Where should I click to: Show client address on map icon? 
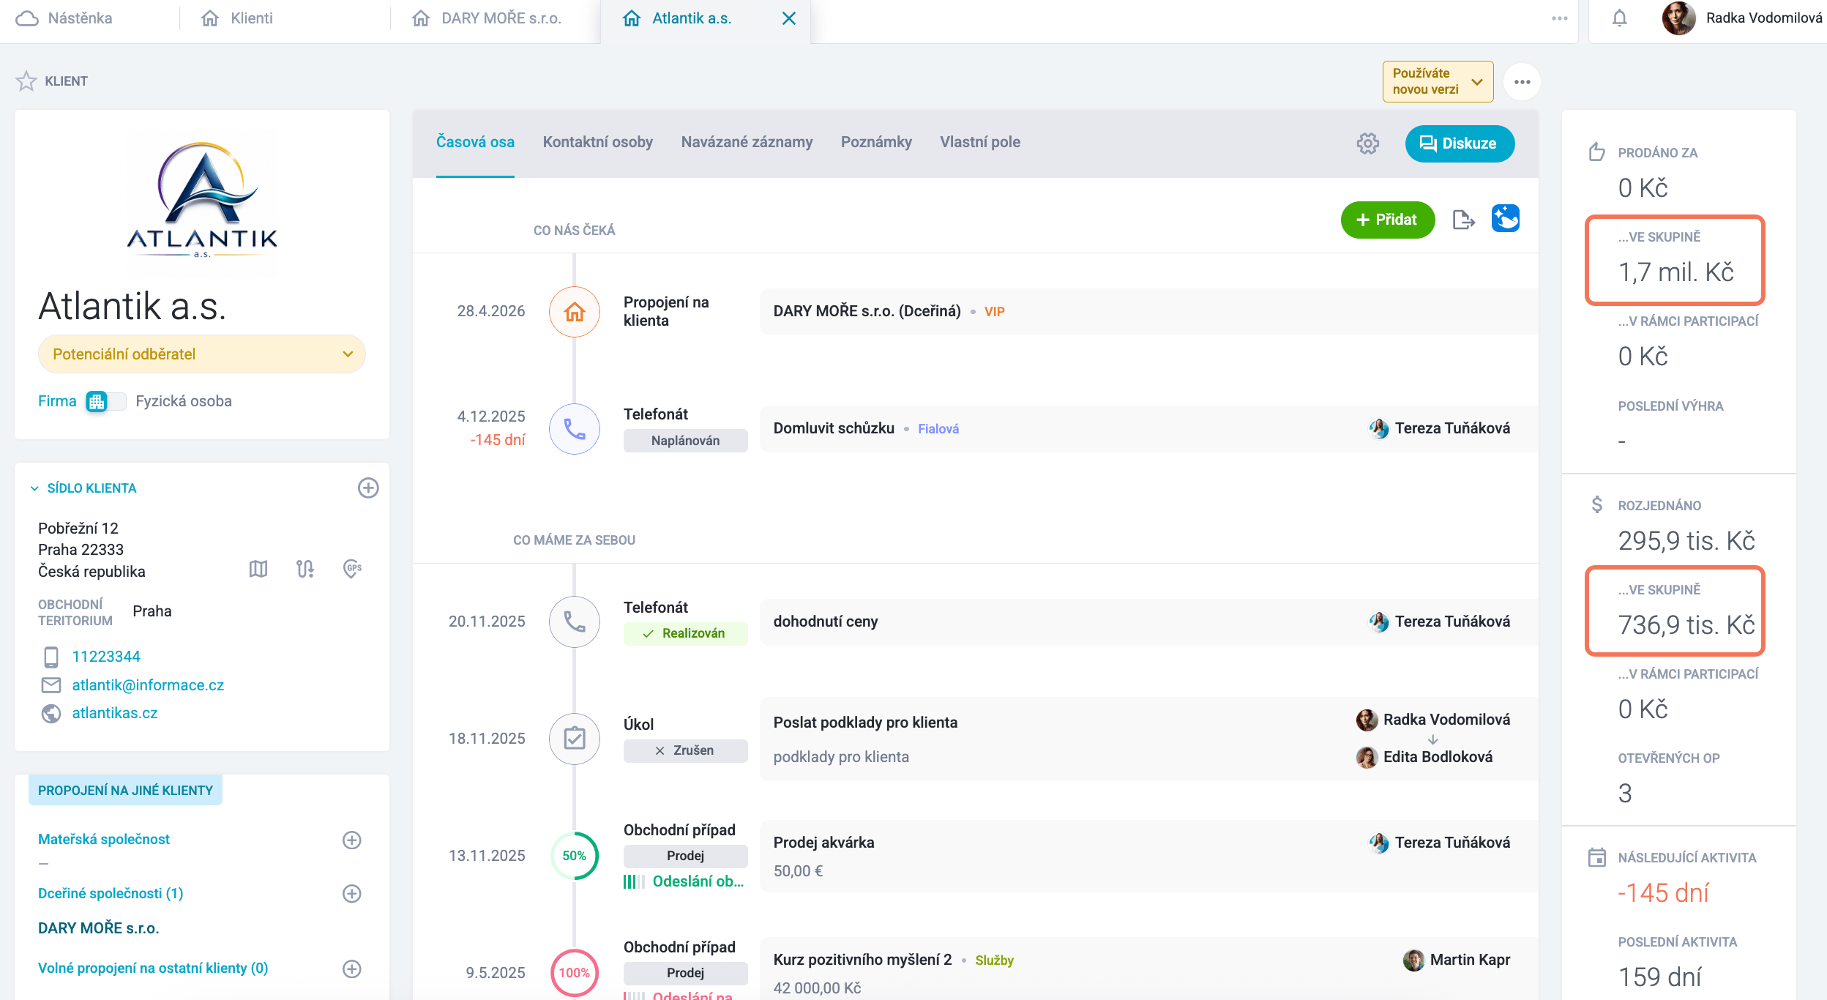pos(258,569)
